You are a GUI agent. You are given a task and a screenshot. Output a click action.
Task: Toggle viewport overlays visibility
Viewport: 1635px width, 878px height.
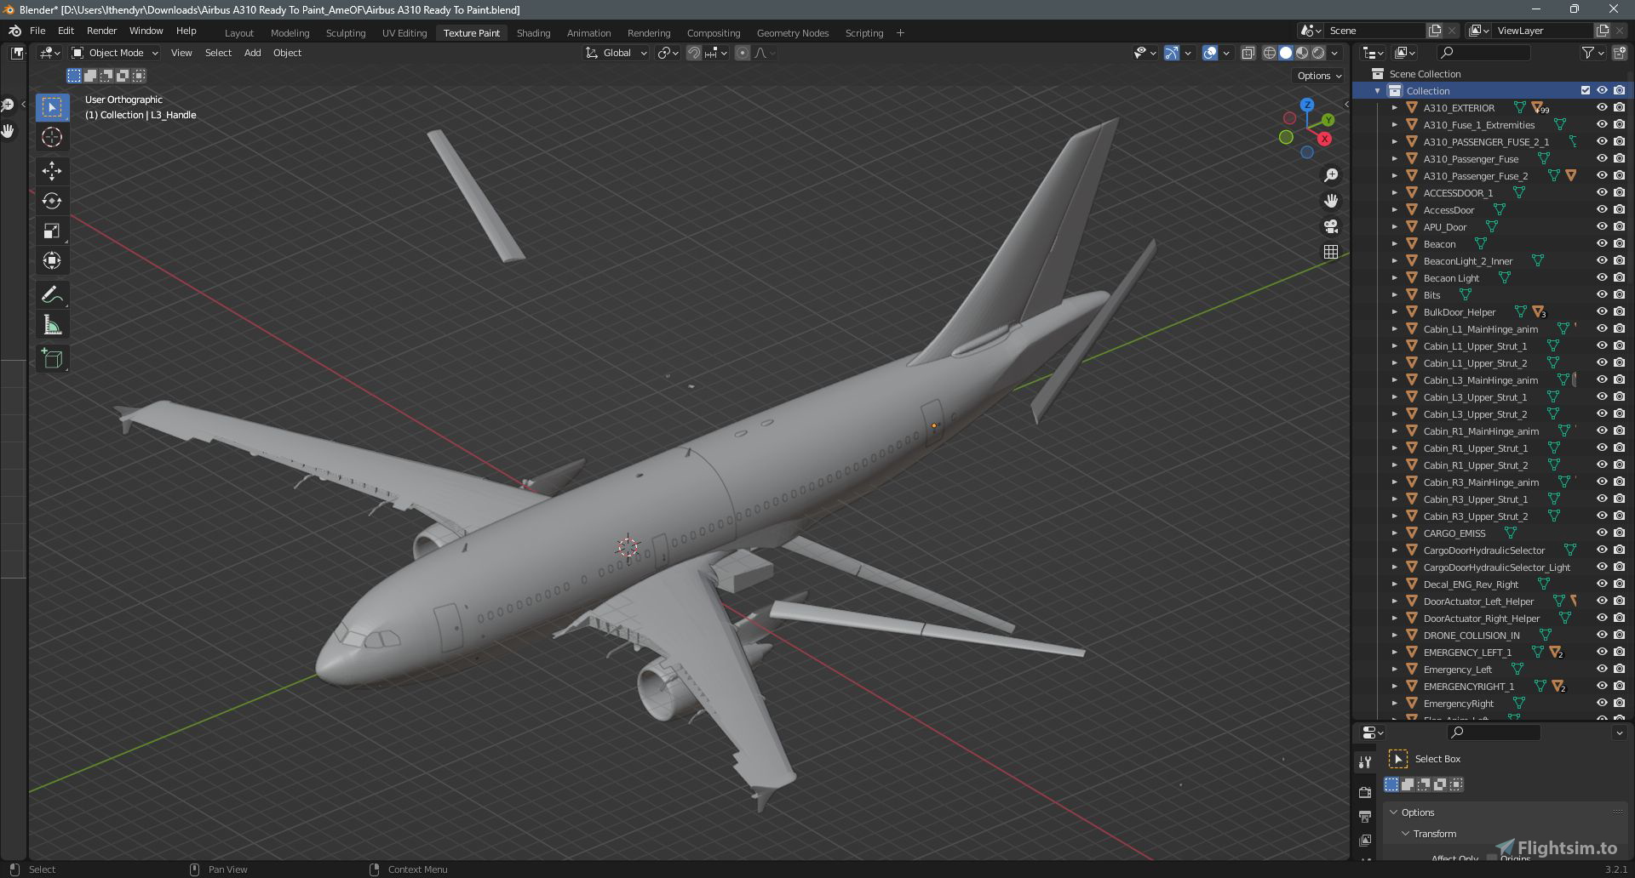tap(1210, 53)
